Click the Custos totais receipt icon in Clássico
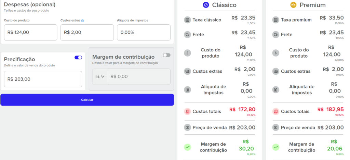 click(188, 111)
